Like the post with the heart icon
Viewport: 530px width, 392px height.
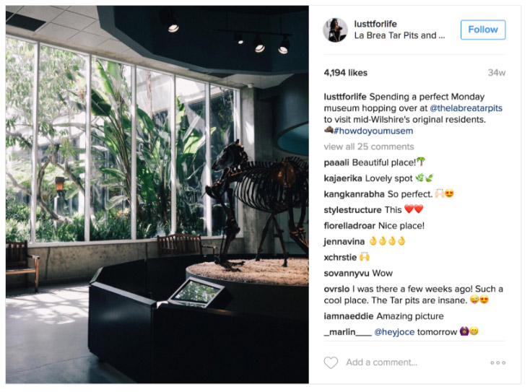[331, 362]
